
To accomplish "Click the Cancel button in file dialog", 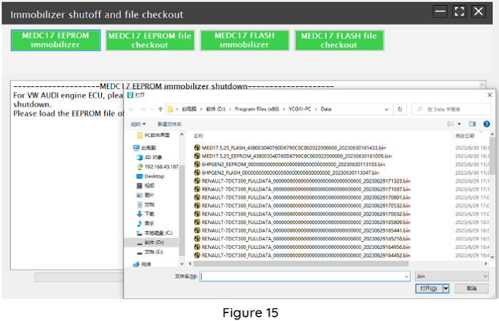I will (472, 288).
